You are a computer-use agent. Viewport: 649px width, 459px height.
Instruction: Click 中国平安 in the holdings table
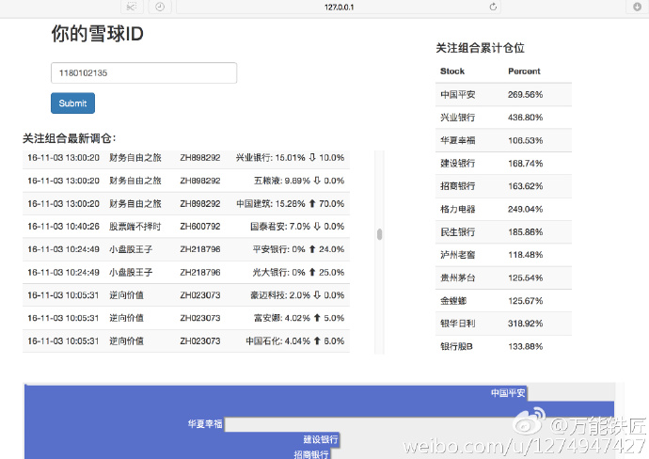pyautogui.click(x=457, y=94)
